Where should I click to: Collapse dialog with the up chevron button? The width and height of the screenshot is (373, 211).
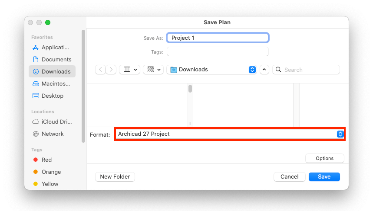264,70
